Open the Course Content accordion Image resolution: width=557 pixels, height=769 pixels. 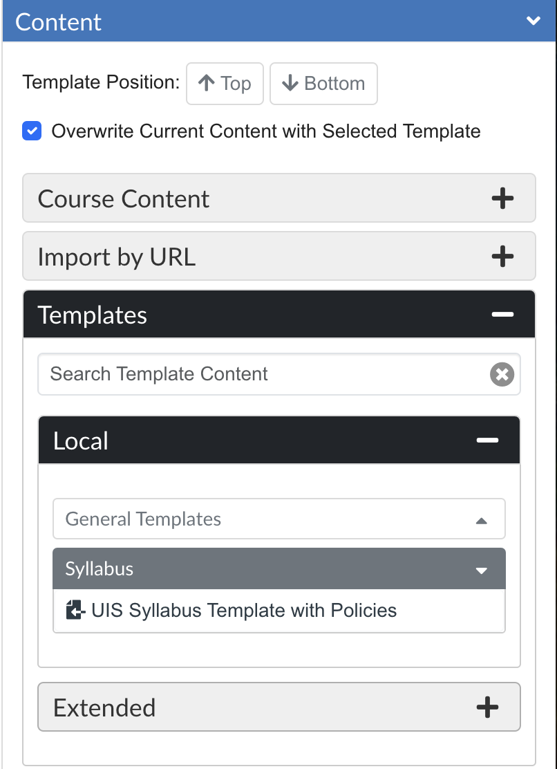279,198
